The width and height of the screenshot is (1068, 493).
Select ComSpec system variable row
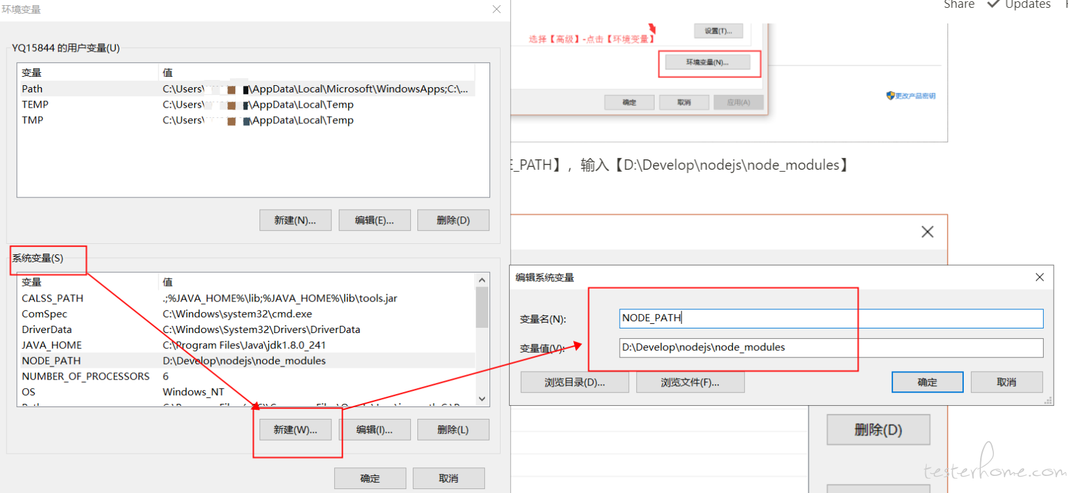[246, 314]
